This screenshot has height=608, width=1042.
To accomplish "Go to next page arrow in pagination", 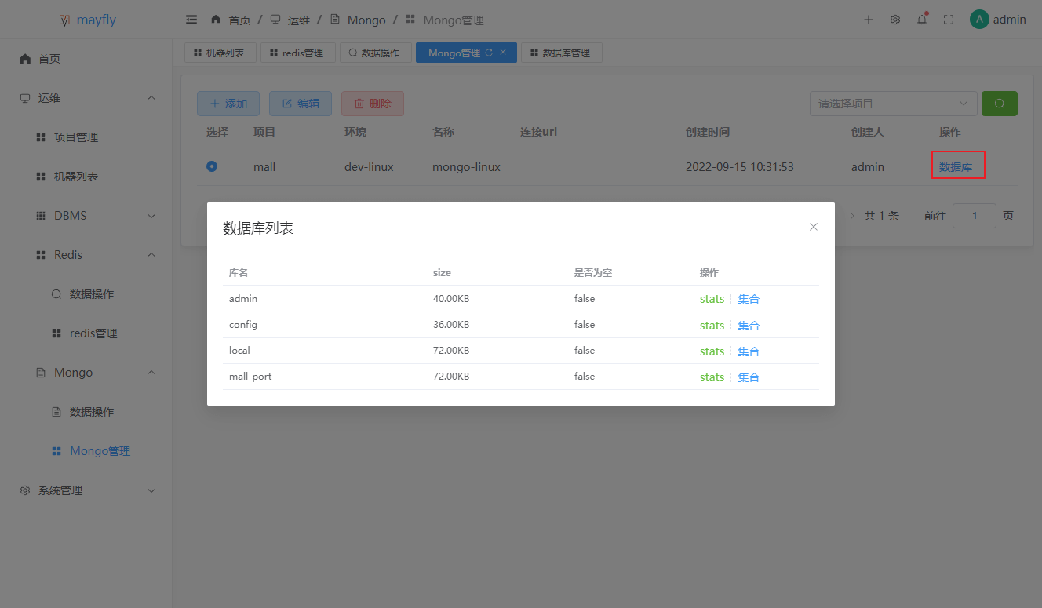I will click(x=853, y=216).
